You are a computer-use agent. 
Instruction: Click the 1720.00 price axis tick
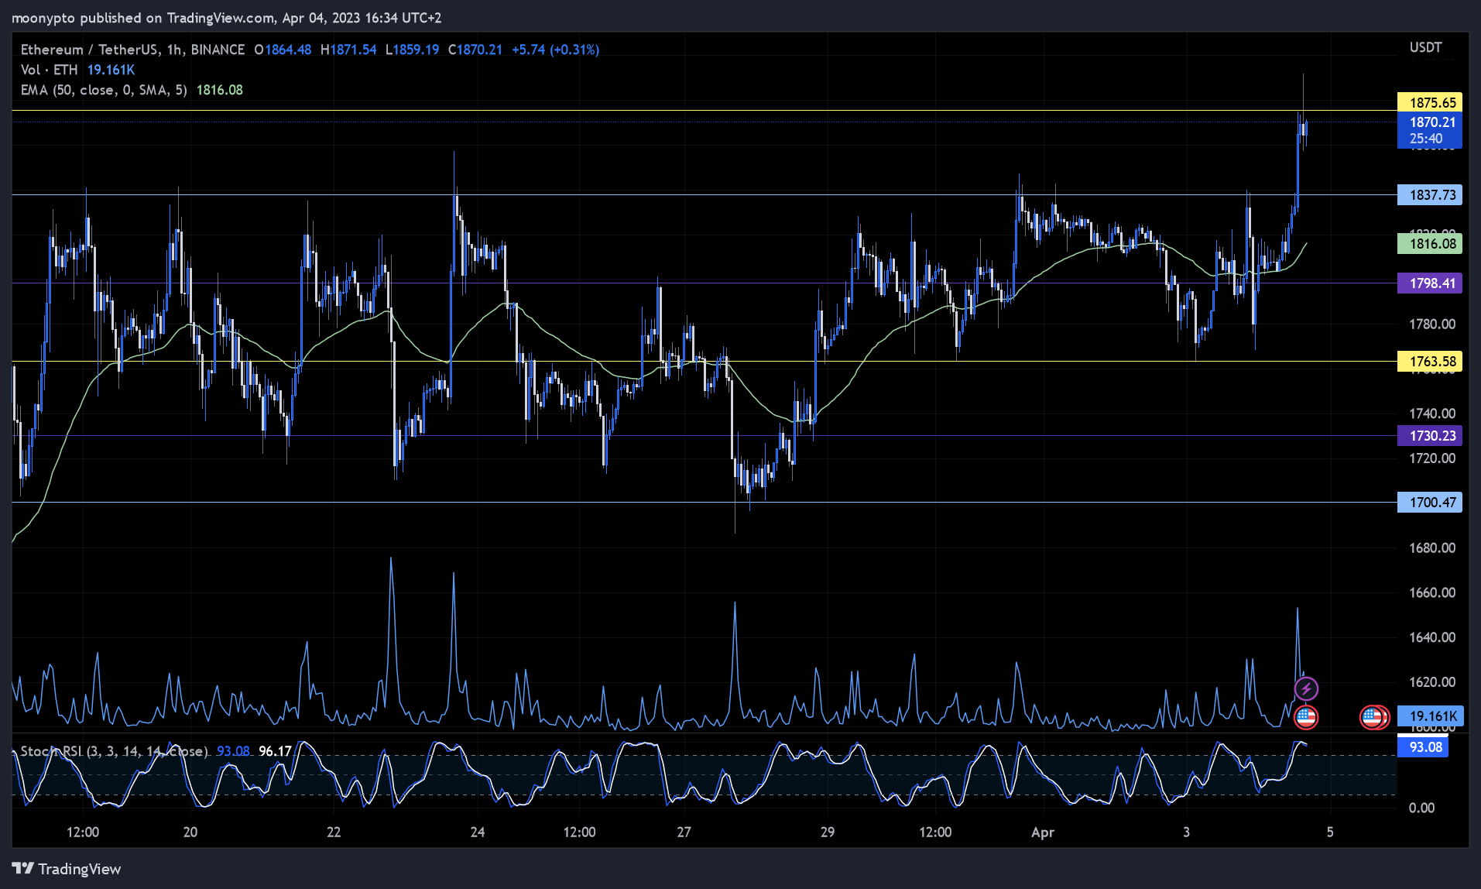coord(1432,458)
